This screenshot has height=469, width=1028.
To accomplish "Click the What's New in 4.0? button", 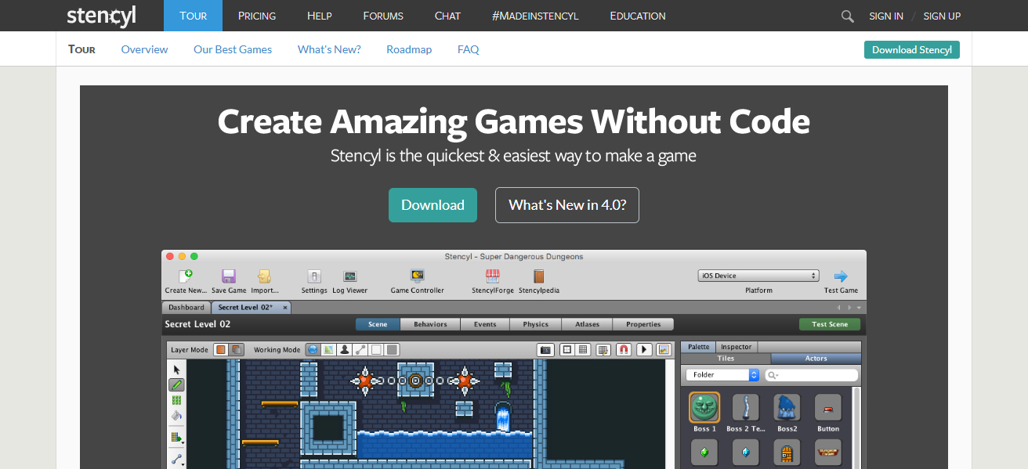I will click(566, 205).
